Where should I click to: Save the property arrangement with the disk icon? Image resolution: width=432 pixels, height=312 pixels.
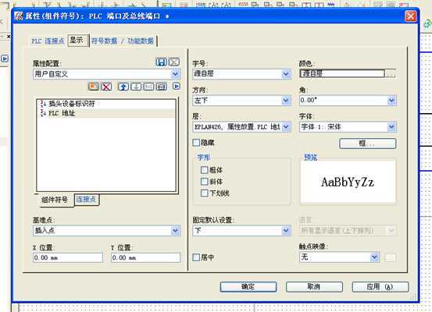[161, 62]
